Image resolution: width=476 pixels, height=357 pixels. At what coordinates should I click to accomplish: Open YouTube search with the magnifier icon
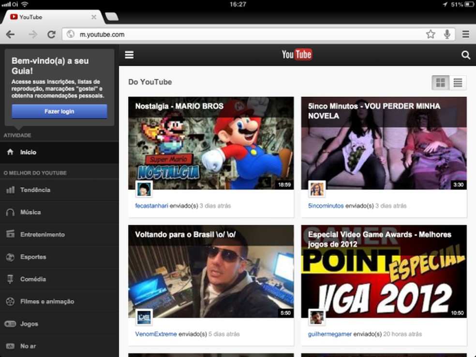[465, 55]
